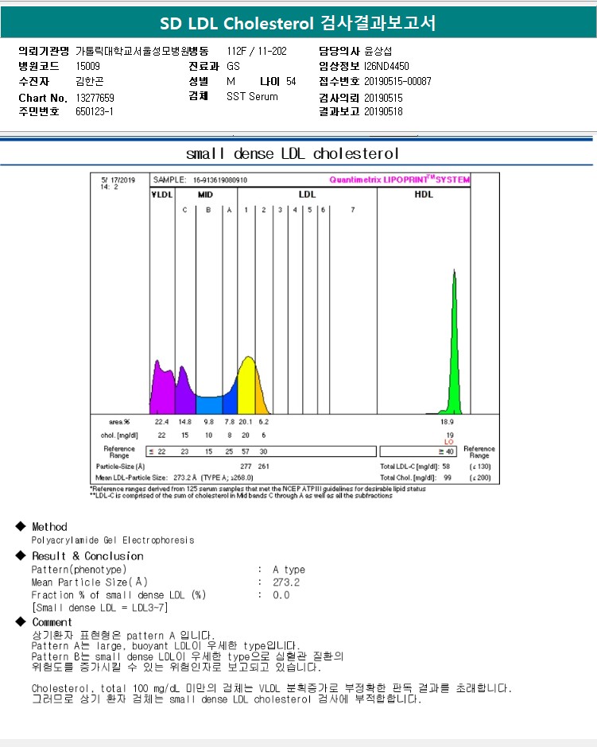Select 'Polyacrylamide Gel Electrophoresis' text
This screenshot has height=747, width=597.
tap(113, 540)
